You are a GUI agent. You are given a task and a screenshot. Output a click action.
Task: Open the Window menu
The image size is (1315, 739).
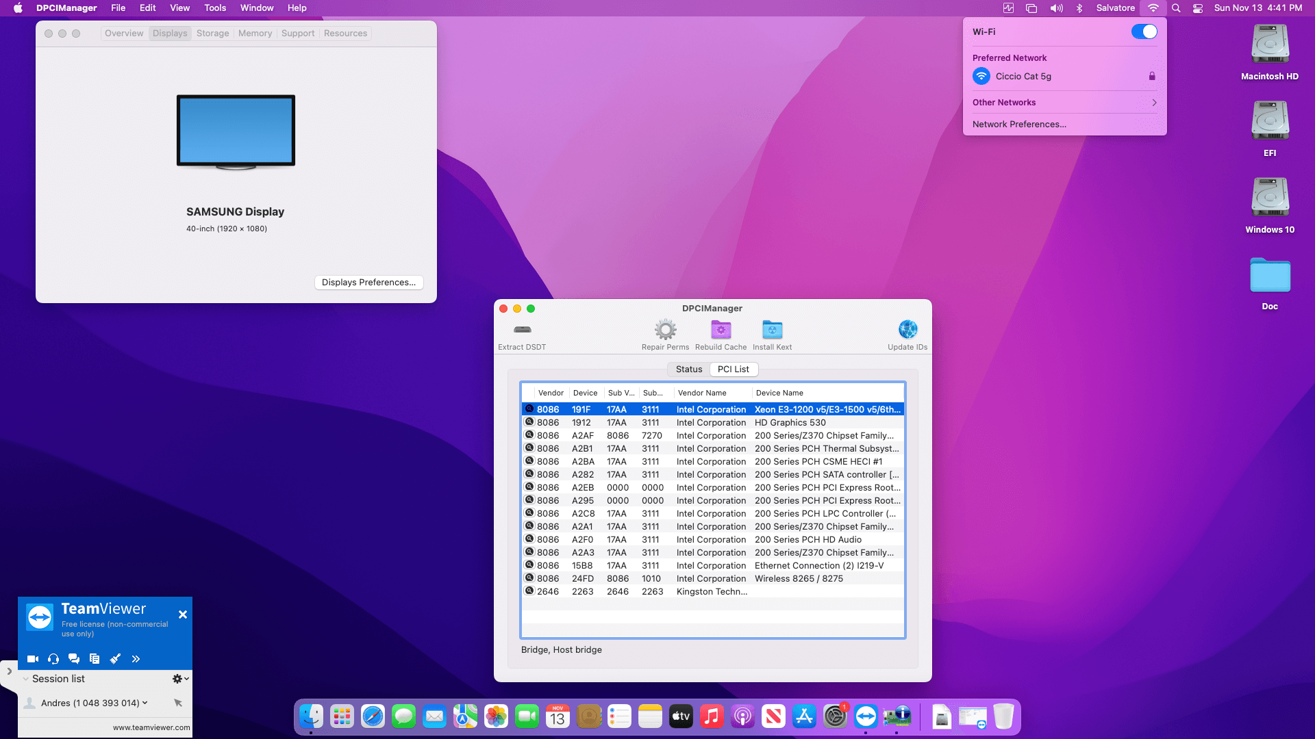(257, 8)
